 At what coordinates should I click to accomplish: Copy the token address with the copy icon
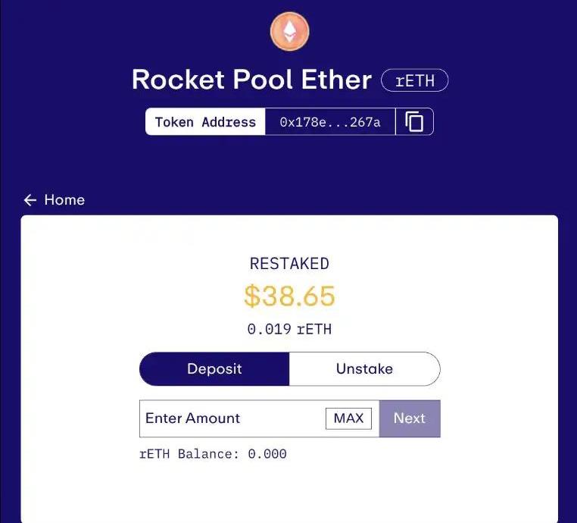point(414,121)
